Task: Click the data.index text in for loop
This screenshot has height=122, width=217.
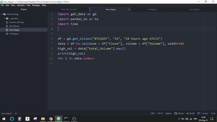Action: [83, 58]
